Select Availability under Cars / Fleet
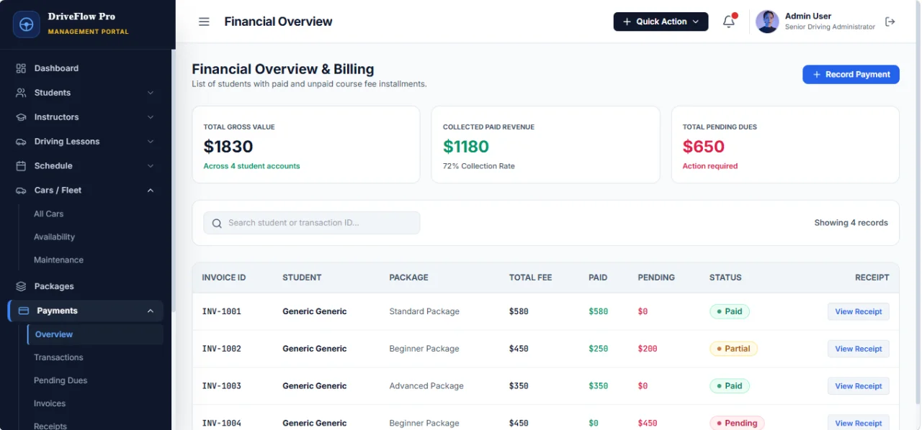 [x=55, y=237]
